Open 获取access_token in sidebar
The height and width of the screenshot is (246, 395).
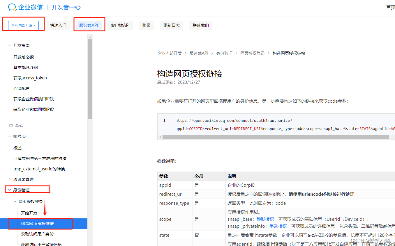30,78
